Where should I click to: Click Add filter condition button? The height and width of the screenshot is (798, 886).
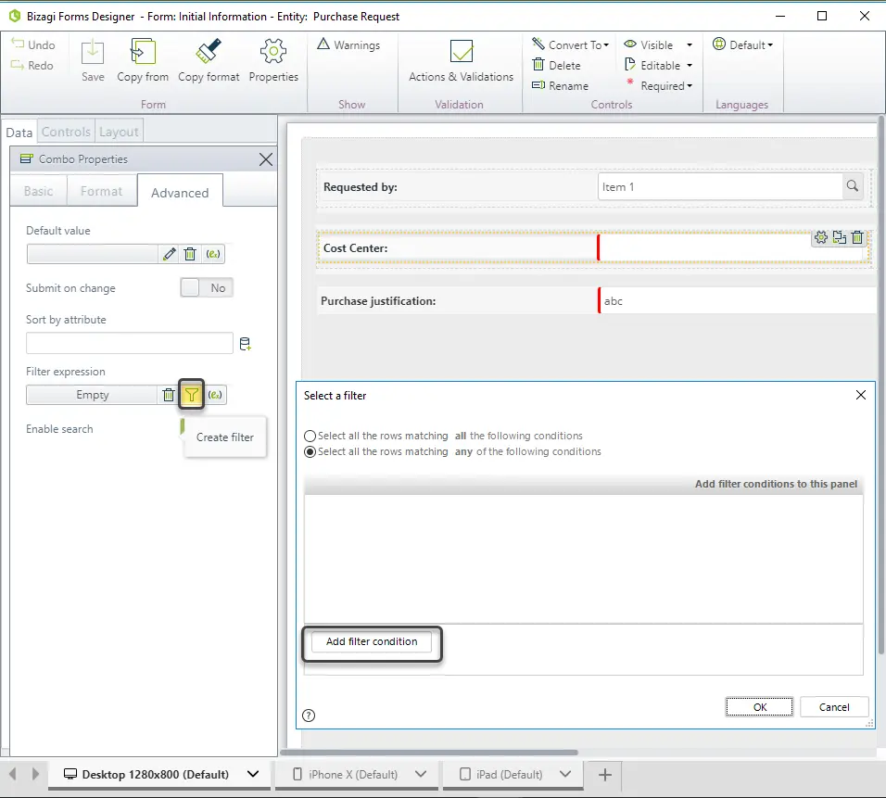coord(372,641)
